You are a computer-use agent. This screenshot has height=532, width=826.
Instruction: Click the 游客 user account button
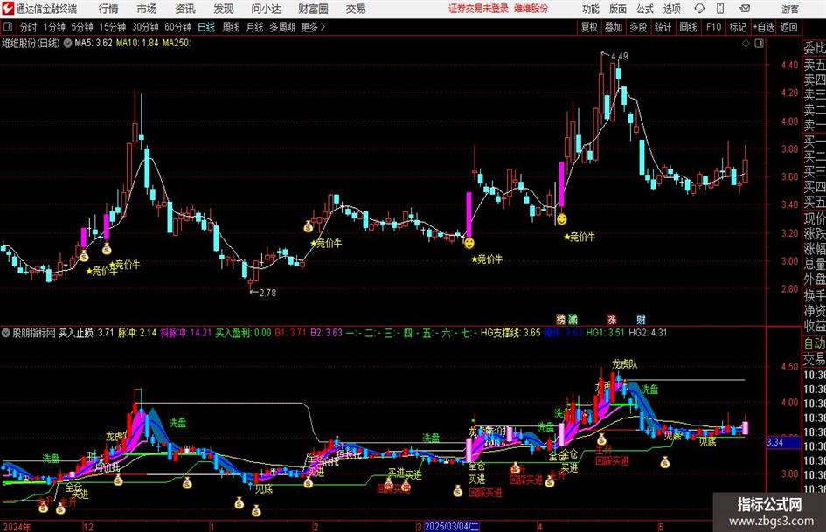click(790, 9)
